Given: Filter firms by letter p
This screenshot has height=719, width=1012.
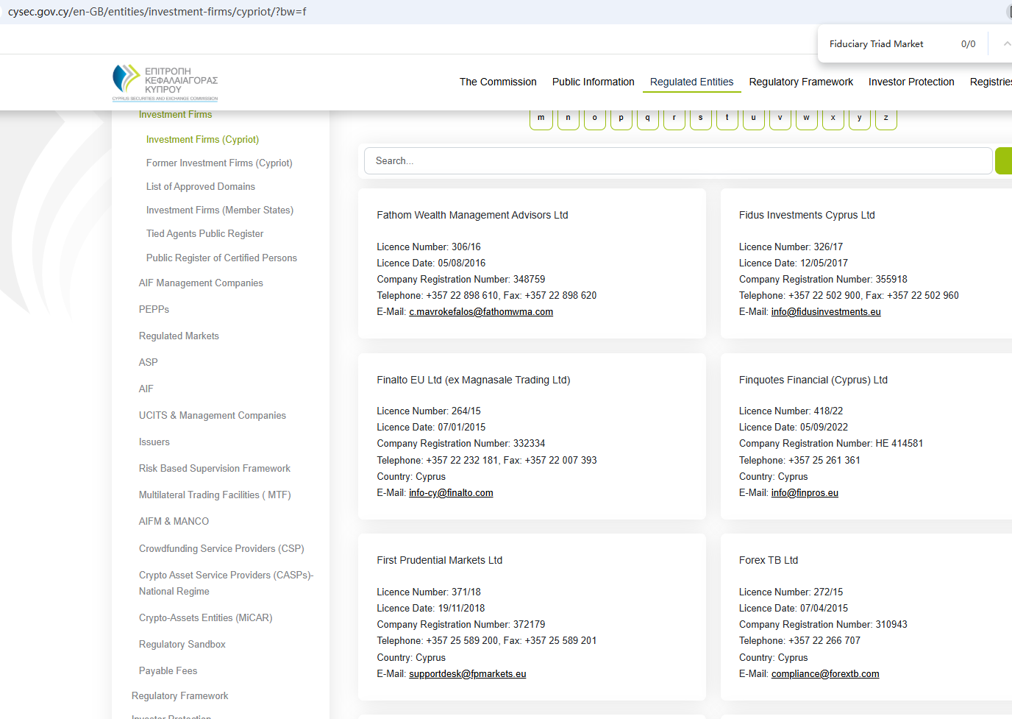Looking at the screenshot, I should pos(621,118).
